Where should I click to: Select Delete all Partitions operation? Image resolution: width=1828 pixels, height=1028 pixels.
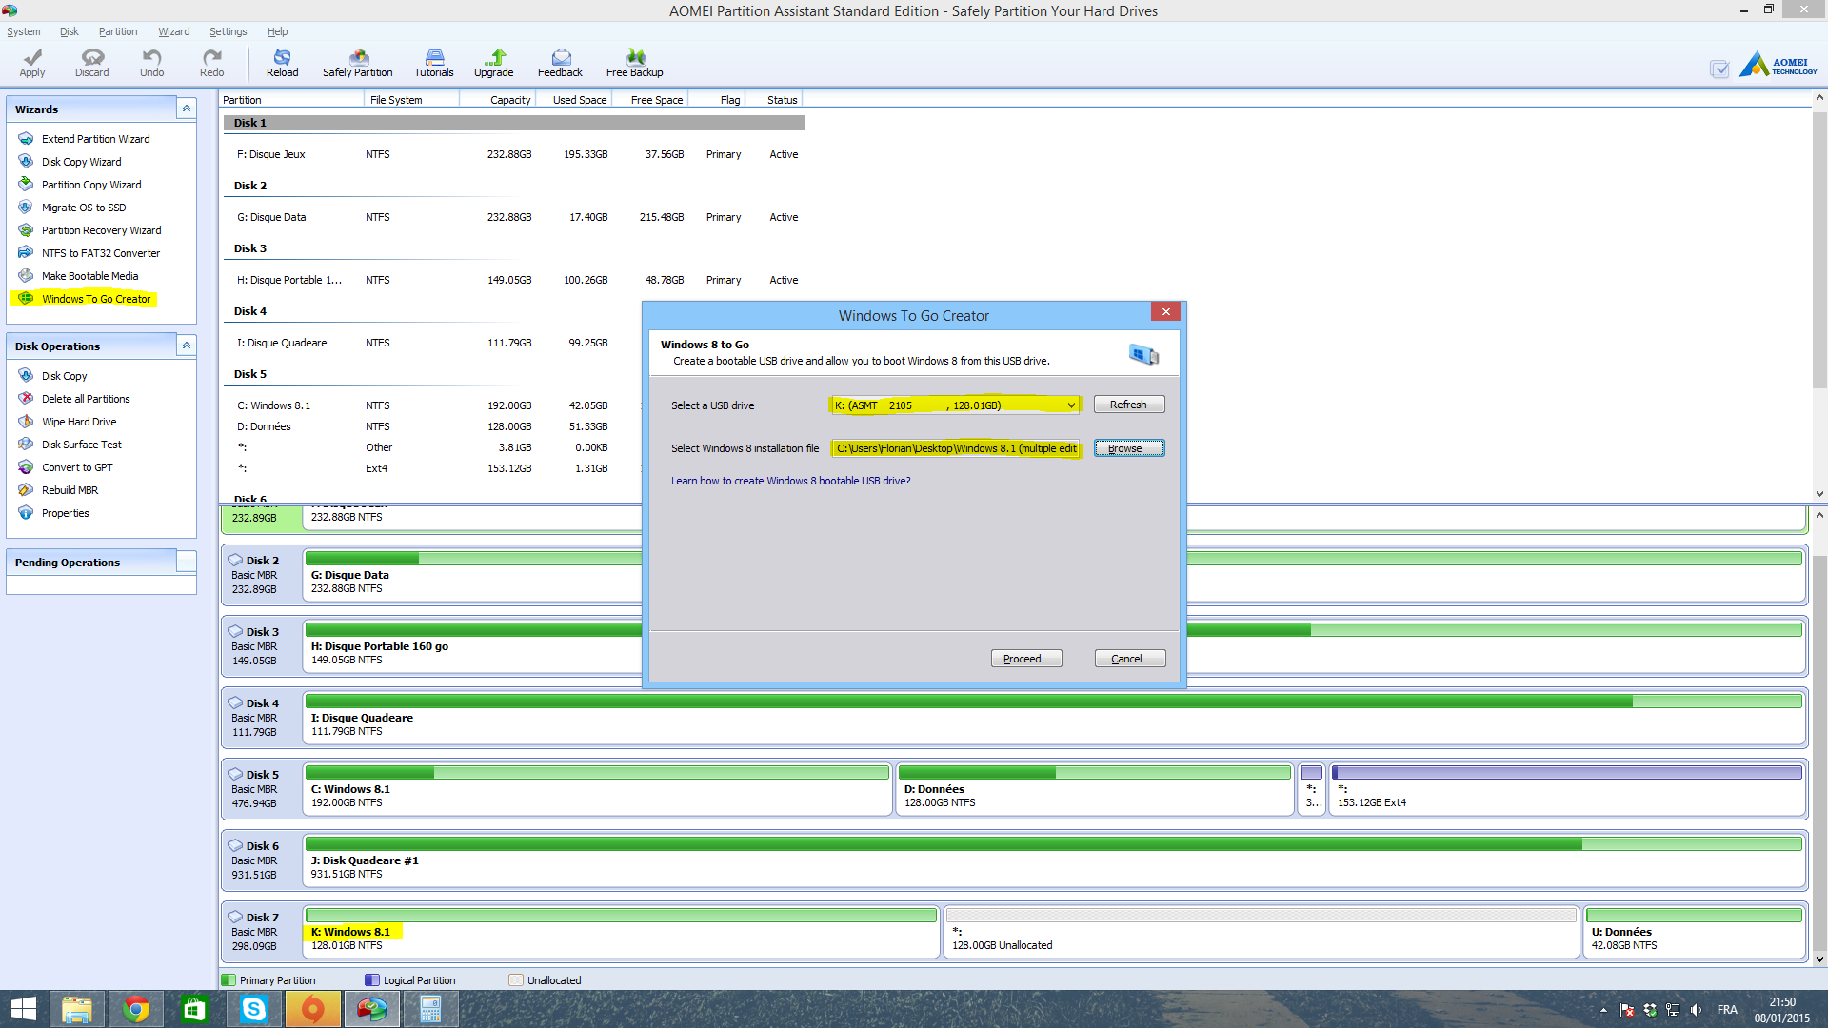[x=86, y=399]
